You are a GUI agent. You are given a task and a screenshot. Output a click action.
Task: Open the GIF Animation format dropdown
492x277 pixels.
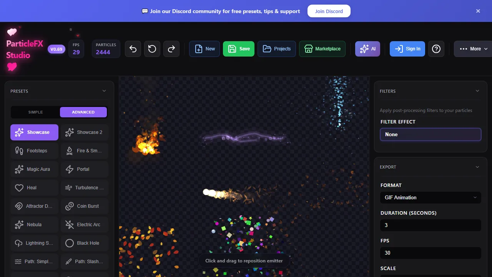430,197
